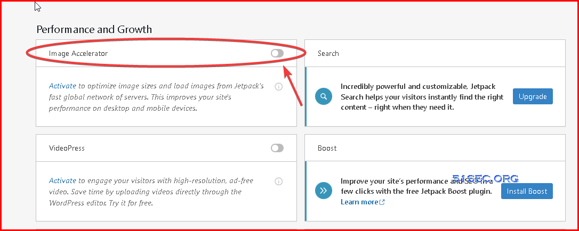The image size is (579, 231).
Task: Click the Upgrade button for Search
Action: pyautogui.click(x=533, y=96)
